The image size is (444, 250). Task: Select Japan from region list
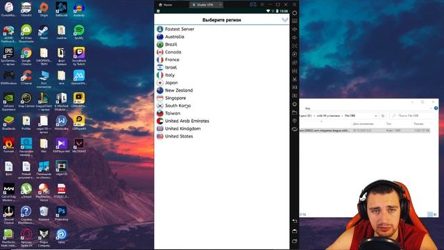click(x=222, y=83)
